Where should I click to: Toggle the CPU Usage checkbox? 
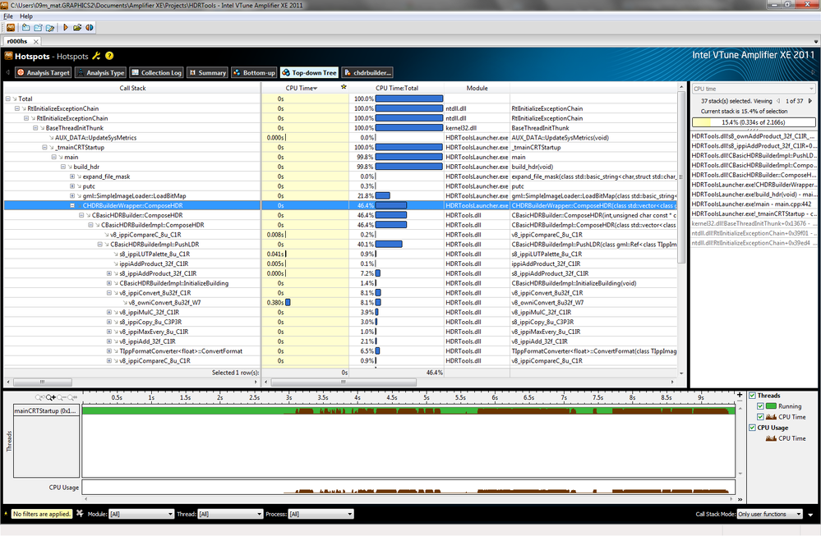coord(752,428)
